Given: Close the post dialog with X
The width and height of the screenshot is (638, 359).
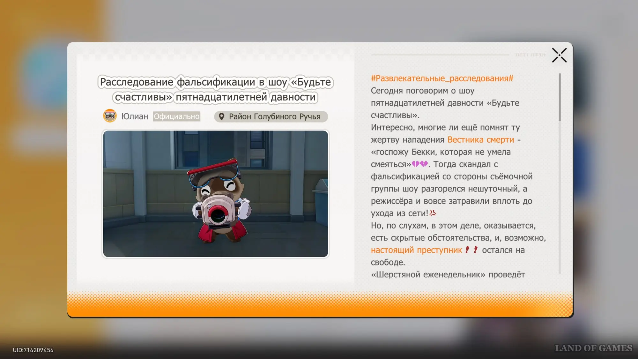Looking at the screenshot, I should 559,55.
